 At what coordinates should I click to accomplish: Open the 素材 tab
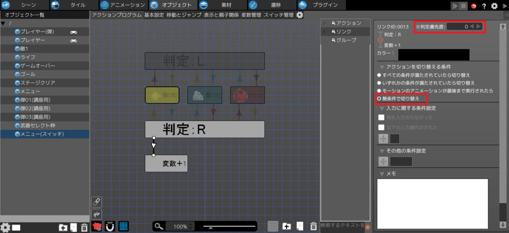[222, 5]
